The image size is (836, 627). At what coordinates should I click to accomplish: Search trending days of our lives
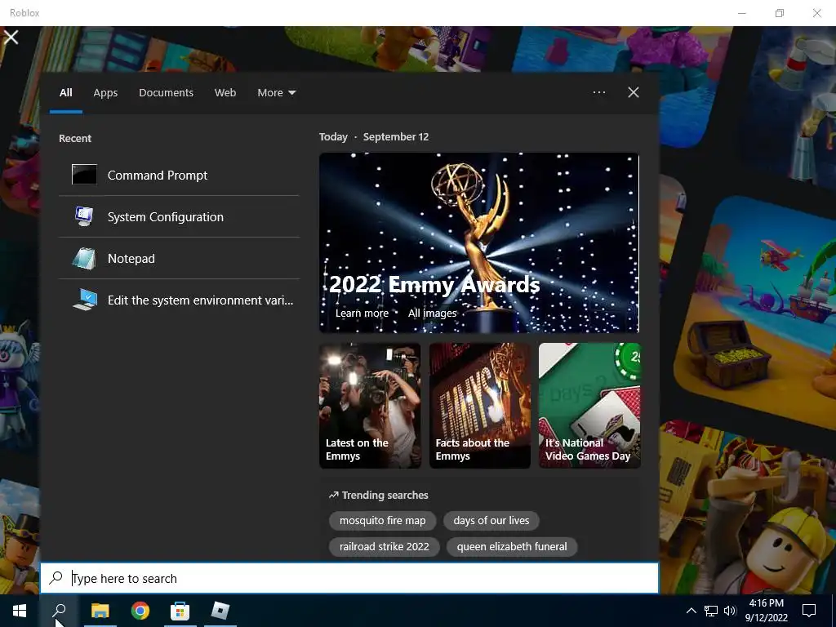coord(491,520)
